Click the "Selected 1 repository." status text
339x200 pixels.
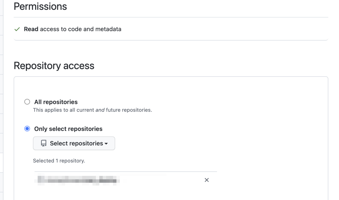pos(59,161)
